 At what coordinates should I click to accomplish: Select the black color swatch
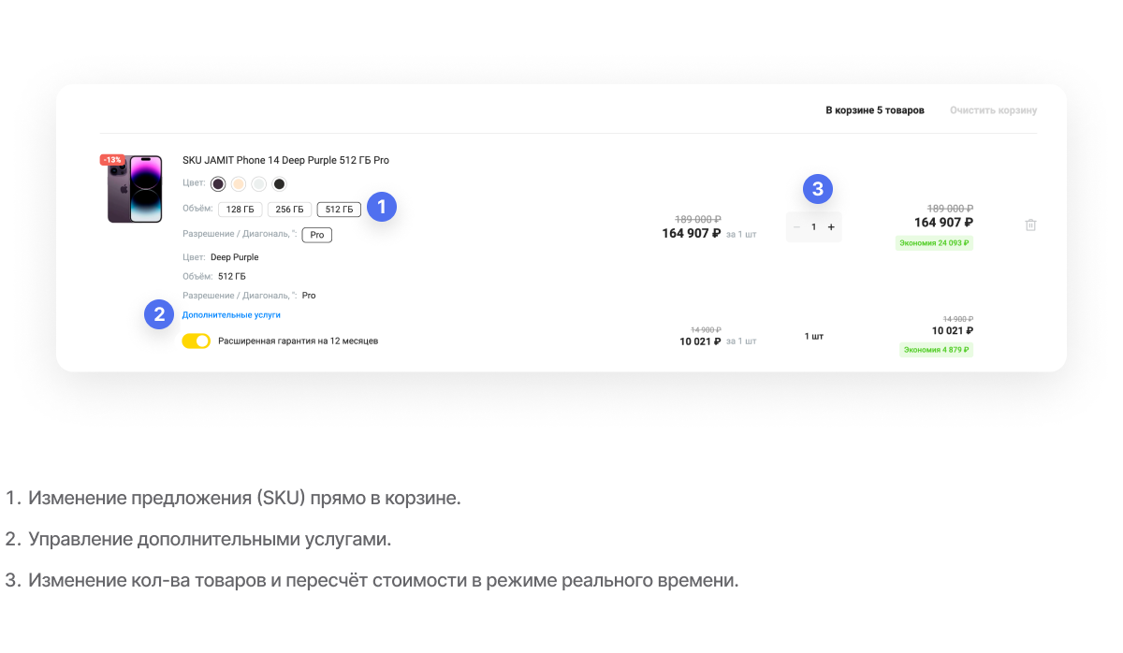coord(279,184)
